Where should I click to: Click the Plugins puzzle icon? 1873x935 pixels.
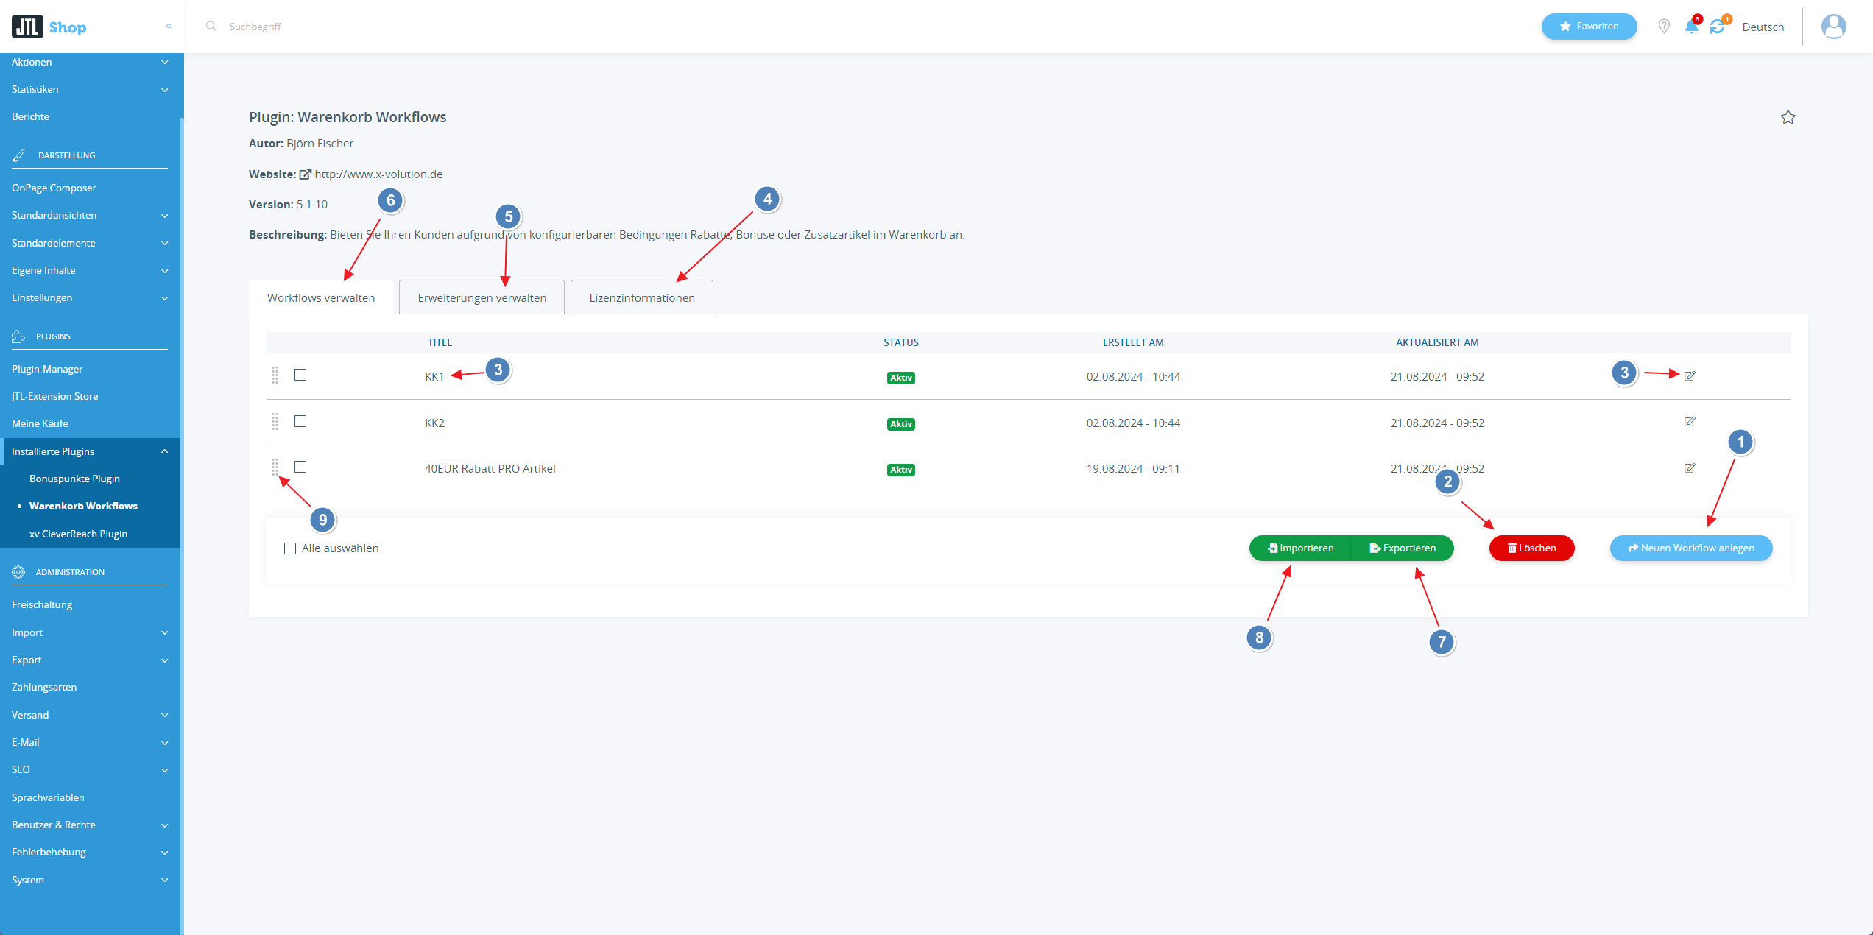point(18,336)
